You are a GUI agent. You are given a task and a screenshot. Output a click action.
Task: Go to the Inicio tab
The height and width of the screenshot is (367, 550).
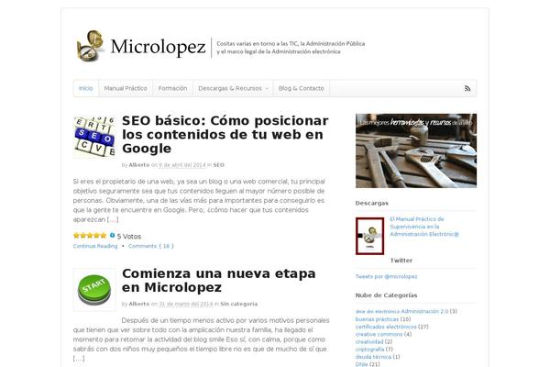pyautogui.click(x=86, y=88)
